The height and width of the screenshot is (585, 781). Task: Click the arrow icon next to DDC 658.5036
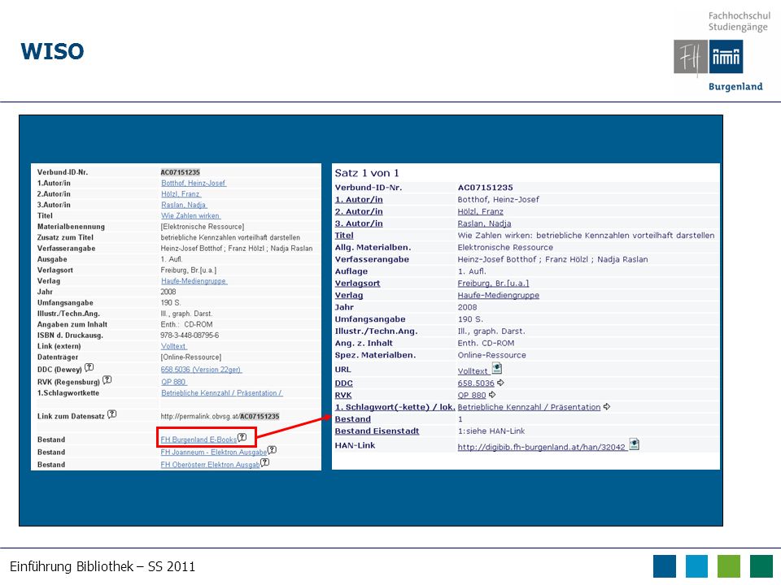(500, 383)
